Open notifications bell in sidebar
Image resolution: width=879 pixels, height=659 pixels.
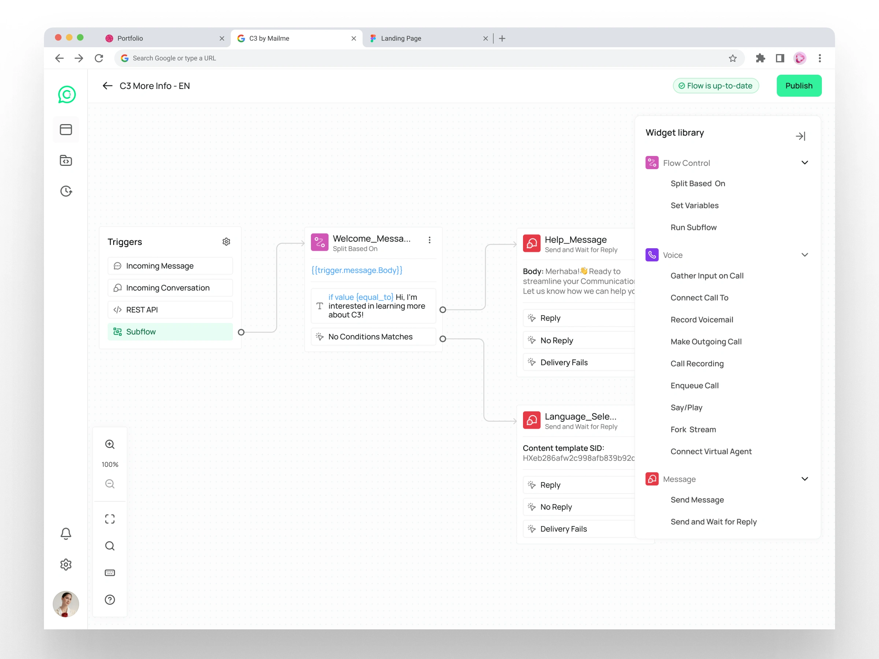(x=66, y=534)
